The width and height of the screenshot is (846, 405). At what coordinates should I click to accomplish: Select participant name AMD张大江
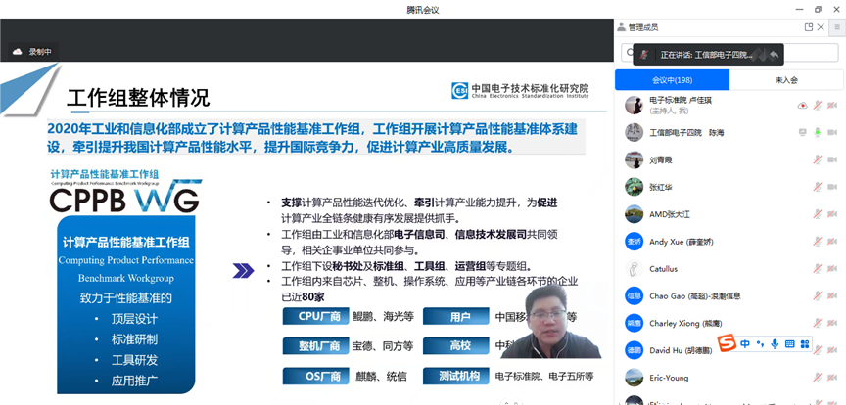pyautogui.click(x=670, y=214)
